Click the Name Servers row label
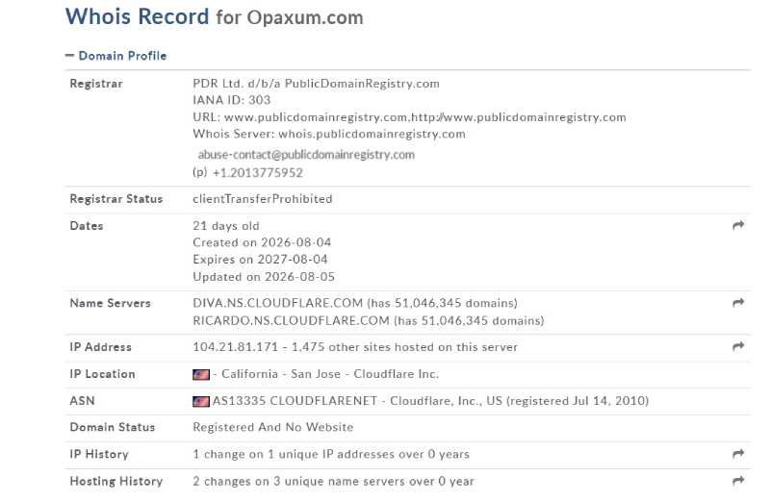Screen dimensions: 770x502 point(110,303)
